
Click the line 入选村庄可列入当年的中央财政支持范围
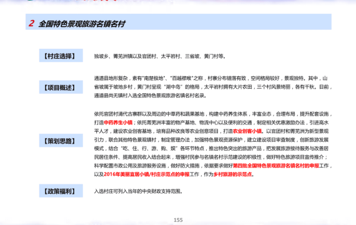(x=138, y=191)
